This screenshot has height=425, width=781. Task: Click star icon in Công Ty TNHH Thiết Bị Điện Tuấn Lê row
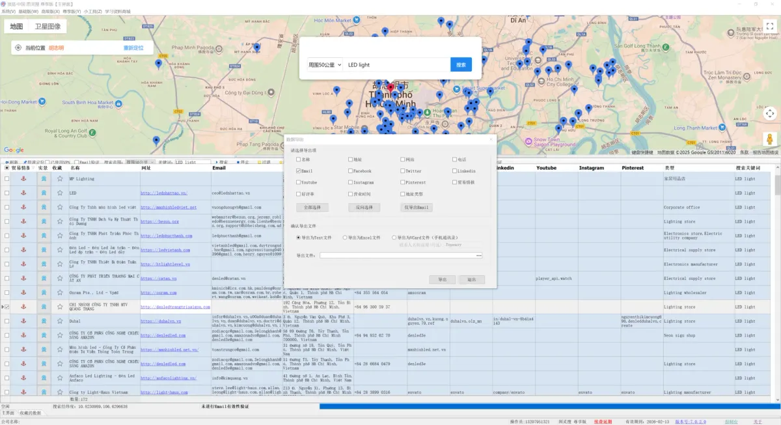pyautogui.click(x=60, y=264)
